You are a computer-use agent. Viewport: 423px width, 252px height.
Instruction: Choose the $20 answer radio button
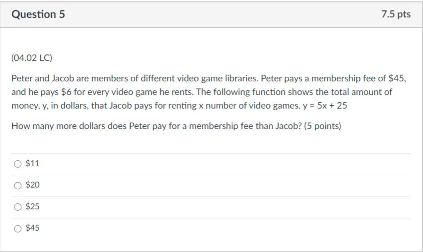(x=18, y=185)
